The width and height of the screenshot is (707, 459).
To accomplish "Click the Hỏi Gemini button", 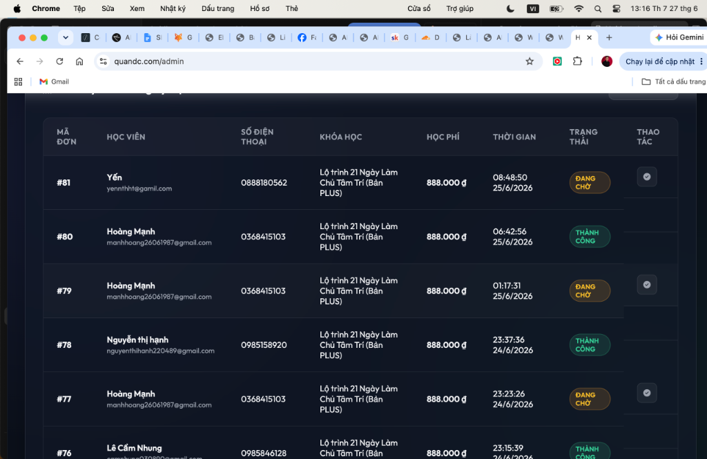I will coord(679,37).
